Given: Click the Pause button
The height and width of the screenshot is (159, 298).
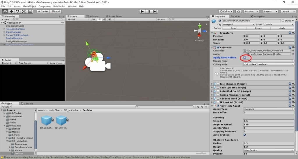Looking at the screenshot, I should (x=149, y=11).
